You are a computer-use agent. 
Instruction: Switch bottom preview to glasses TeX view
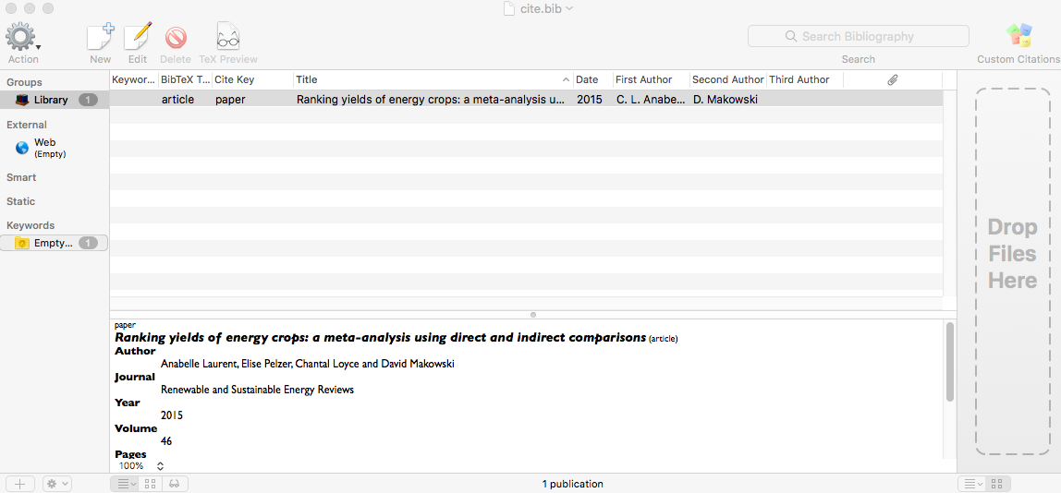(x=174, y=484)
